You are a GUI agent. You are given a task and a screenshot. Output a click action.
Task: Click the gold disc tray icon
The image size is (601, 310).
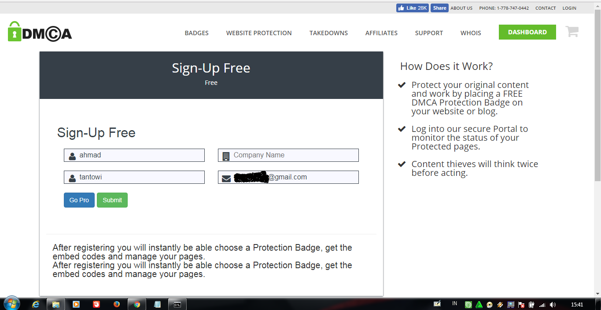[x=489, y=304]
